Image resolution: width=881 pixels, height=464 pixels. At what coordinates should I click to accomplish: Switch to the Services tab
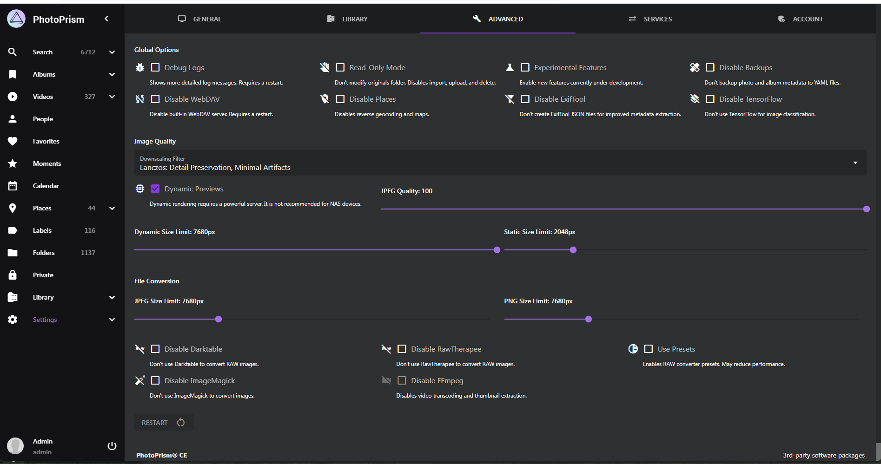[x=650, y=19]
